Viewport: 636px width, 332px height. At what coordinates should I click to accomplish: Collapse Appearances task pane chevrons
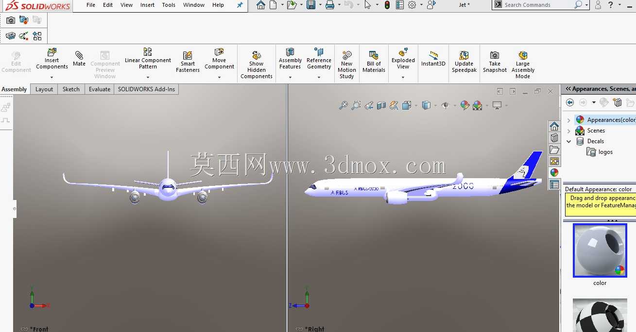tap(568, 89)
